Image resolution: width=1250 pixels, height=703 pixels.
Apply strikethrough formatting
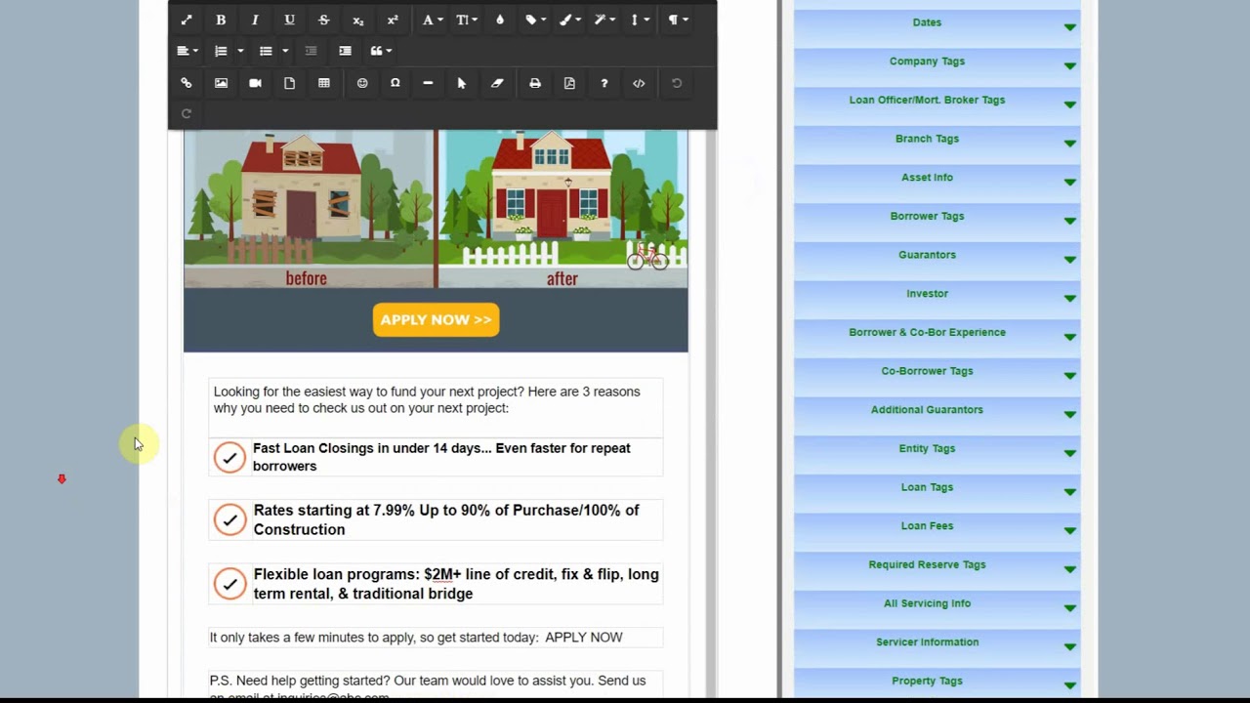[324, 20]
